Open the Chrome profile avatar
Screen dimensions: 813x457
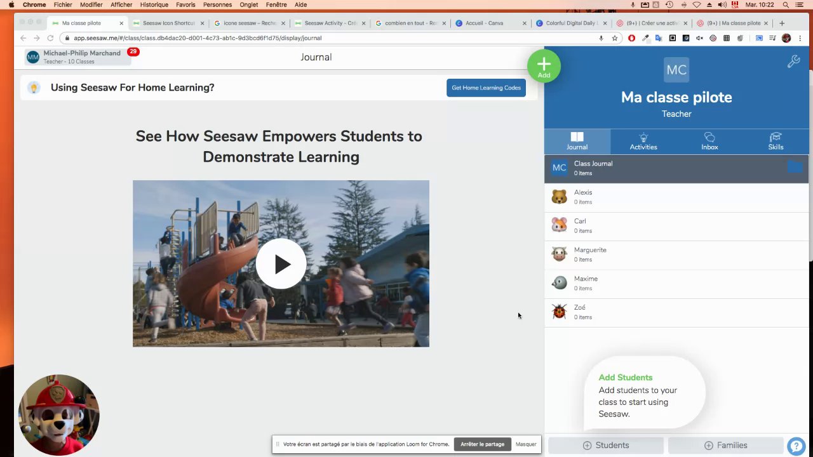tap(786, 38)
